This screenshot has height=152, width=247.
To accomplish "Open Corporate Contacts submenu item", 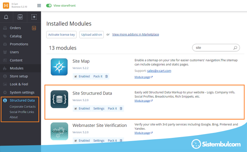I will coord(23,107).
